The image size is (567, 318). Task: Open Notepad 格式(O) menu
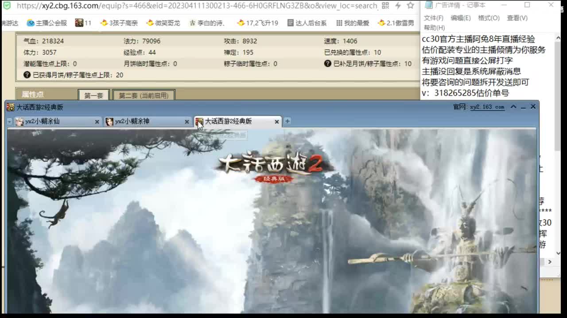489,18
